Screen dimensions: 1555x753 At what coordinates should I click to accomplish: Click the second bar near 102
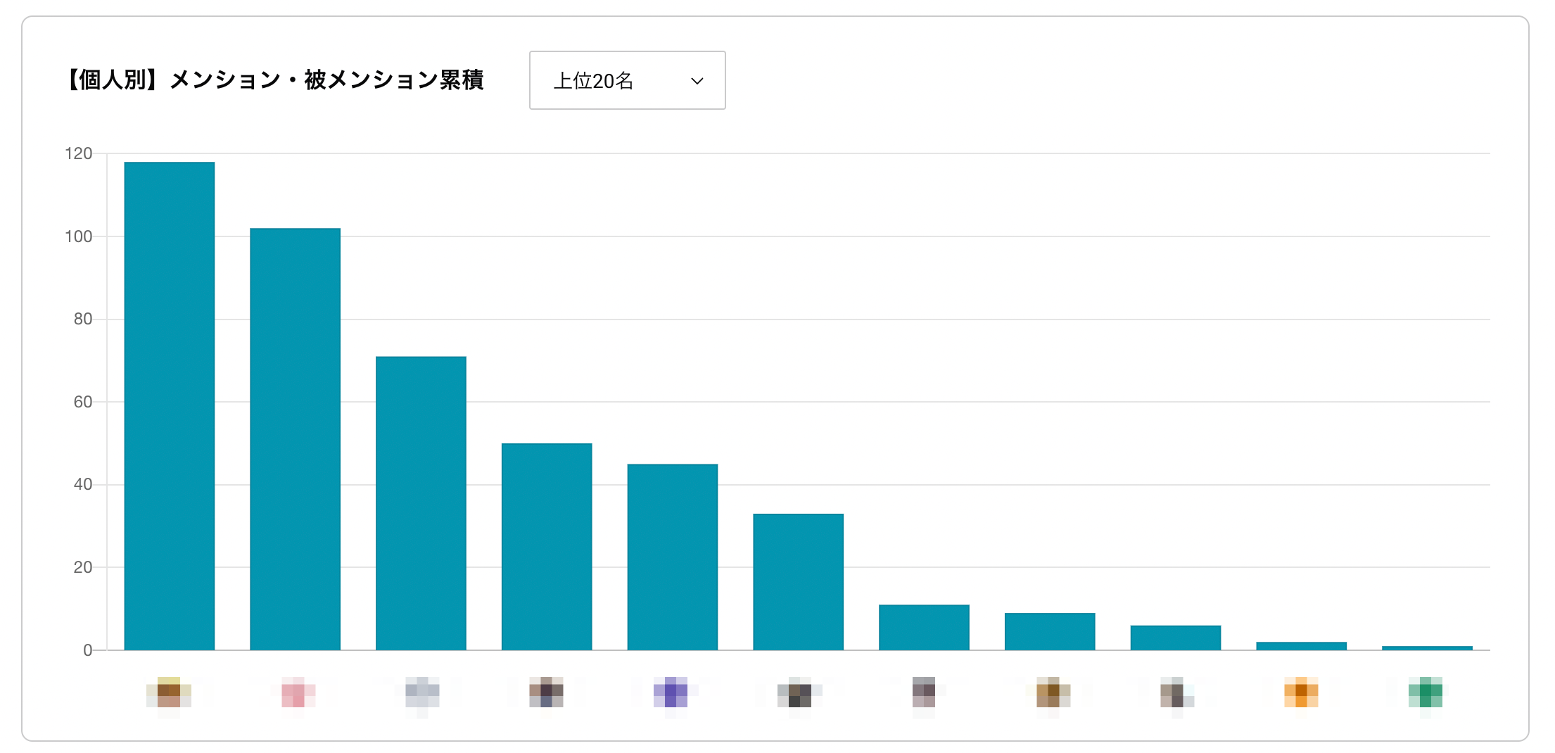296,439
